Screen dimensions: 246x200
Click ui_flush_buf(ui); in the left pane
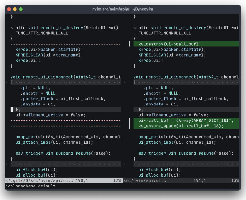pos(37,170)
